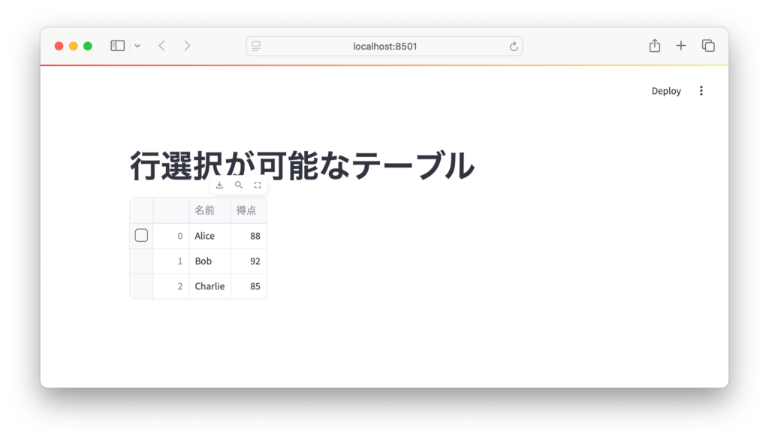Select the Bob cell in the table

[210, 261]
